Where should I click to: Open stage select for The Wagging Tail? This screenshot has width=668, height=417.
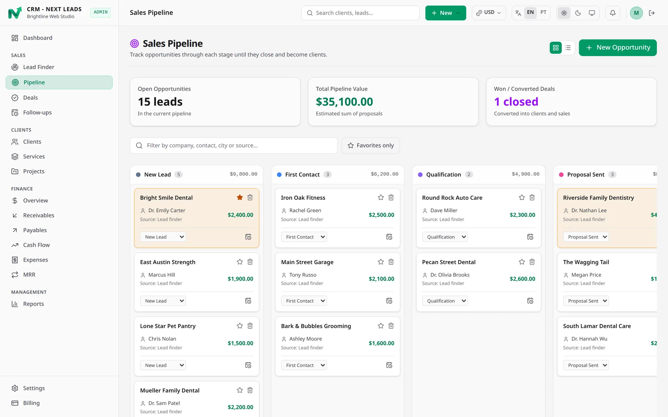pyautogui.click(x=586, y=301)
